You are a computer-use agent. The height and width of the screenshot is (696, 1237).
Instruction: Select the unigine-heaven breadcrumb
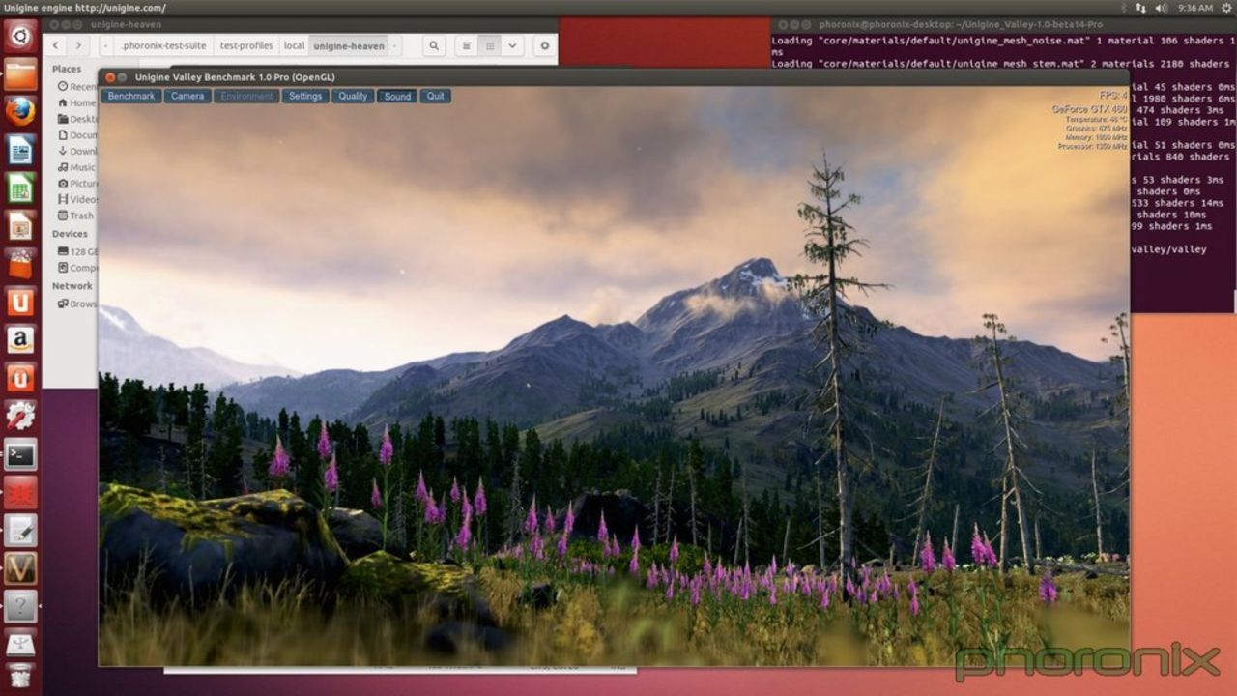(348, 45)
